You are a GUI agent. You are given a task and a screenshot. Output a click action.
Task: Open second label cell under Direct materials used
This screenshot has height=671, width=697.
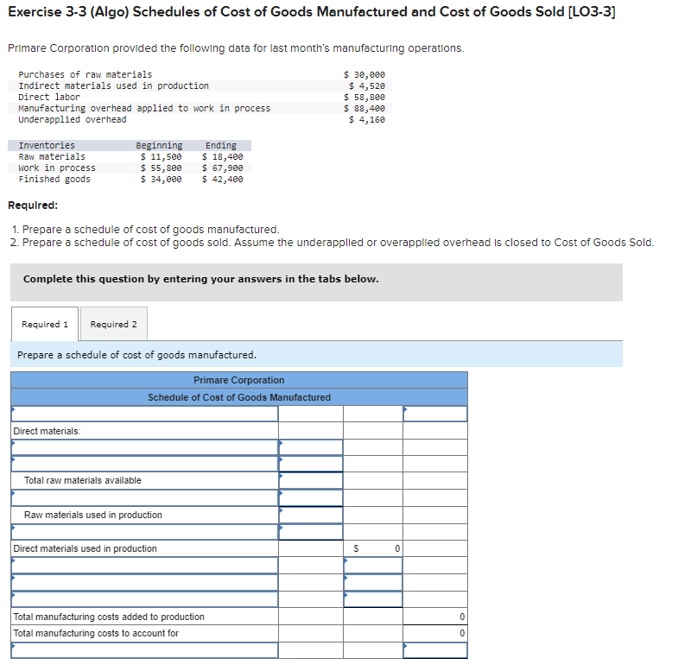(x=143, y=582)
